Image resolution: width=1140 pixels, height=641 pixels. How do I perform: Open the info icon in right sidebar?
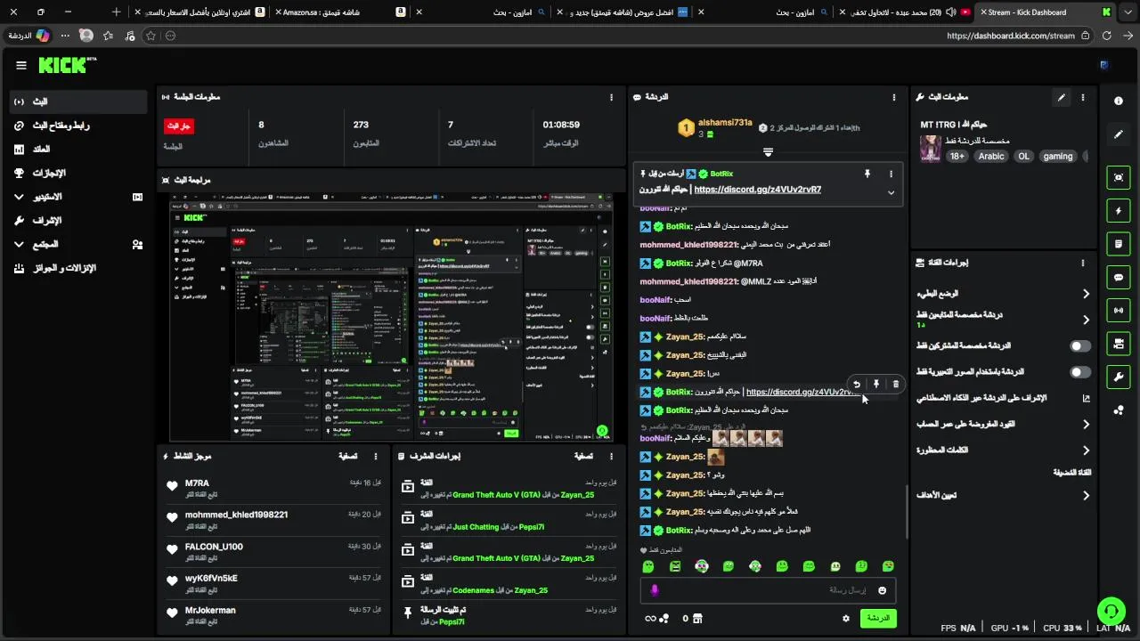click(x=1119, y=101)
